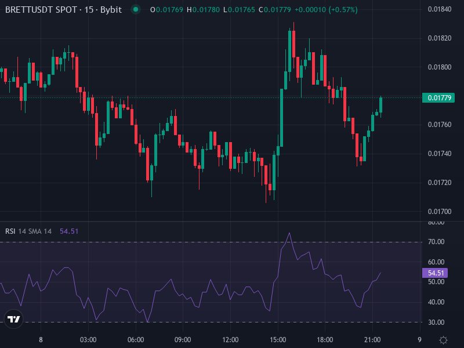Screen dimensions: 464x348
Task: Click the 12:00 time axis label
Action: (230, 340)
